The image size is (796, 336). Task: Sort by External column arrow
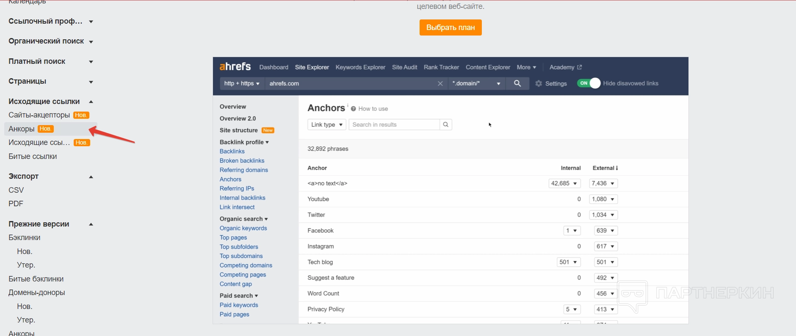[x=617, y=168]
